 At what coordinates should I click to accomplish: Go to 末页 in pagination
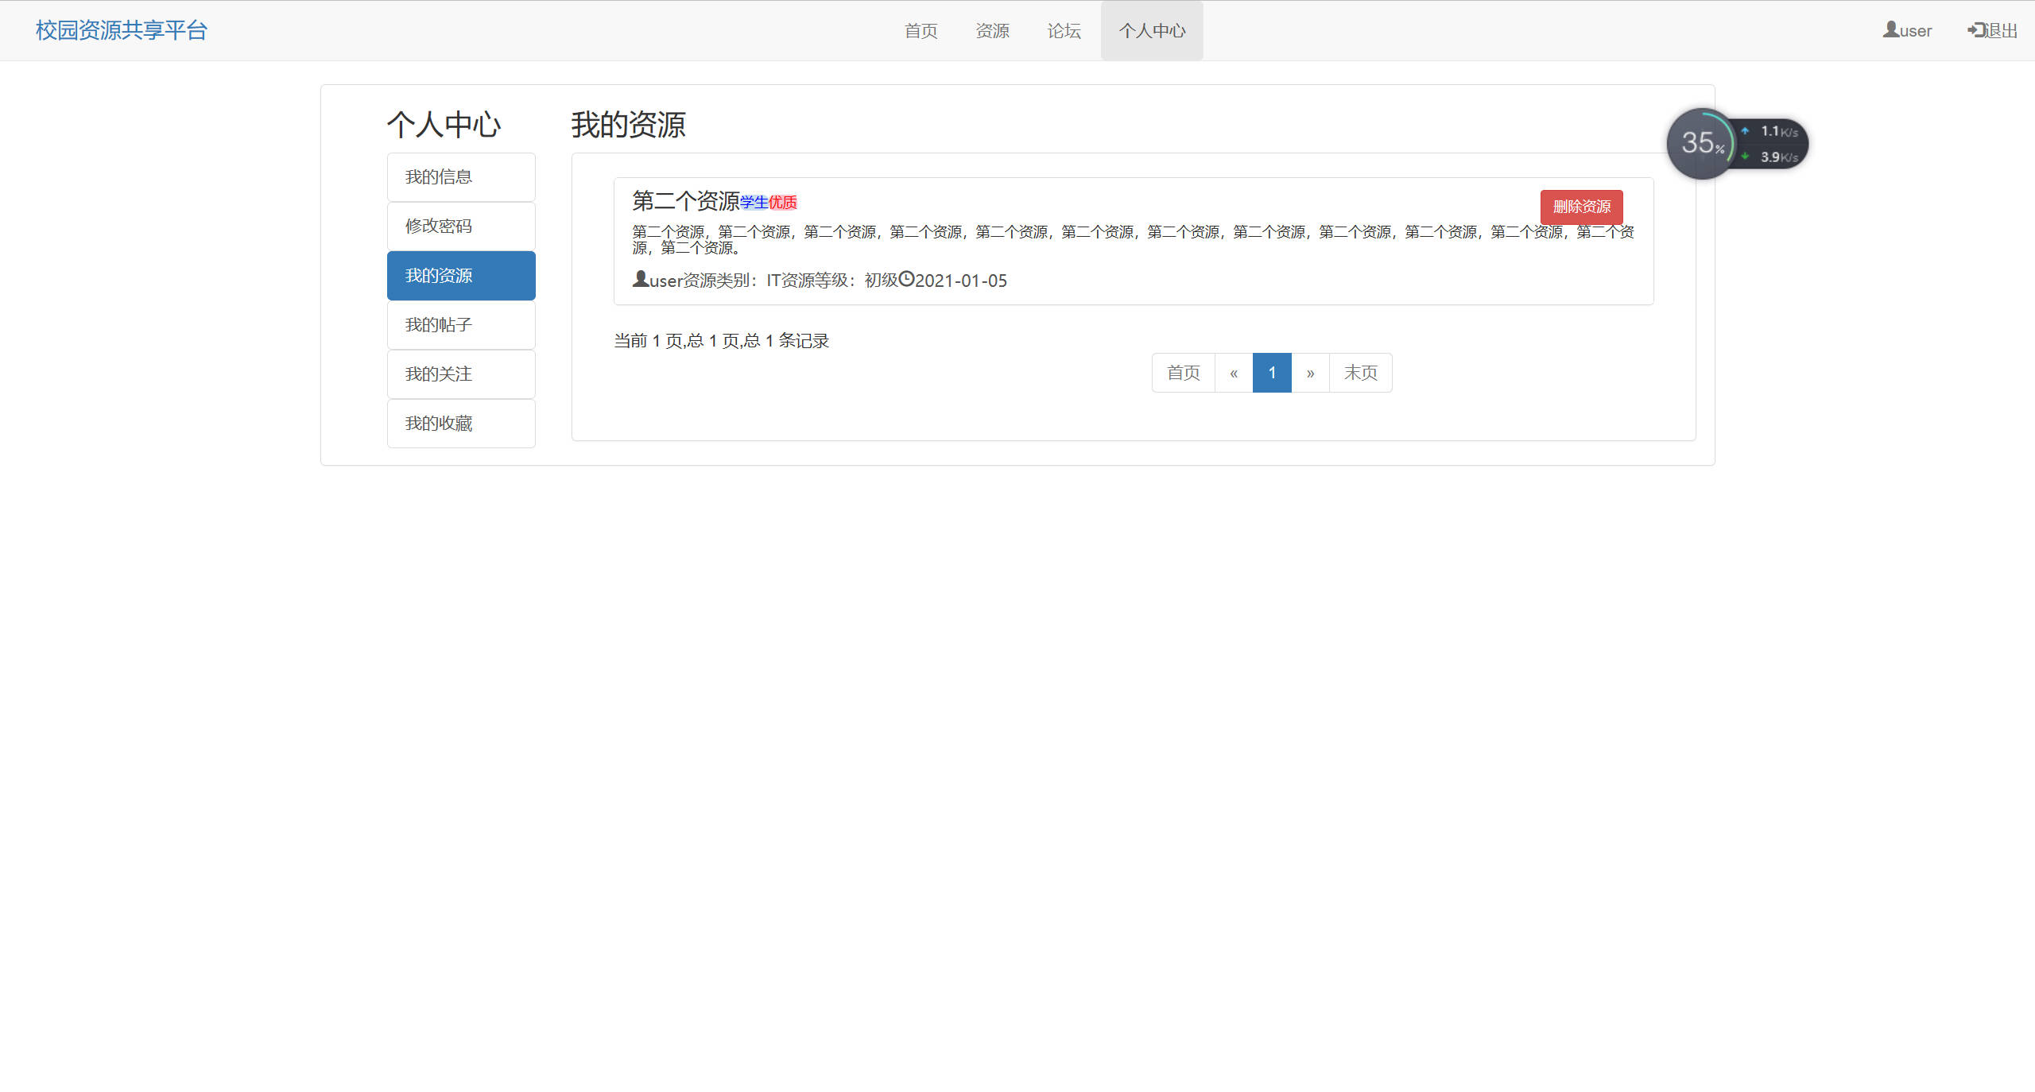point(1360,372)
